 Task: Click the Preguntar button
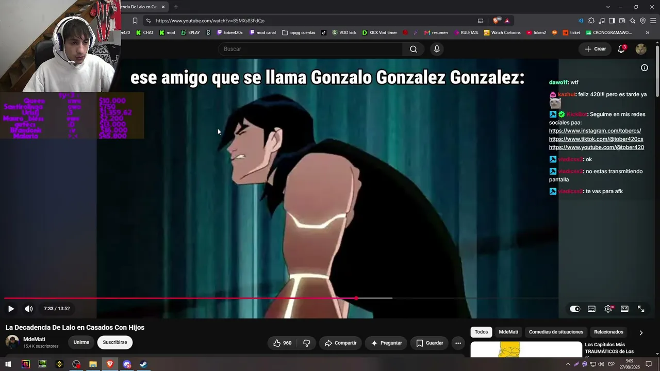pos(386,343)
